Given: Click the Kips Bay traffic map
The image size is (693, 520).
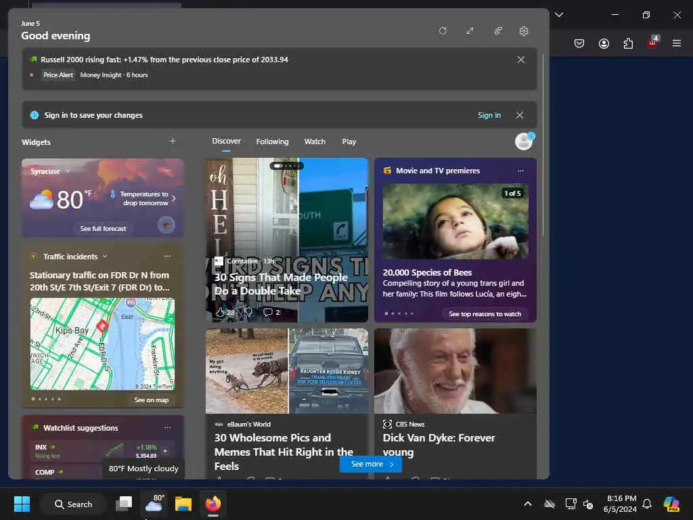Looking at the screenshot, I should click(103, 344).
